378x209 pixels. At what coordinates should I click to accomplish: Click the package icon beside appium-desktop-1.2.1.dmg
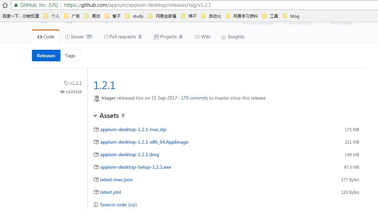96,154
